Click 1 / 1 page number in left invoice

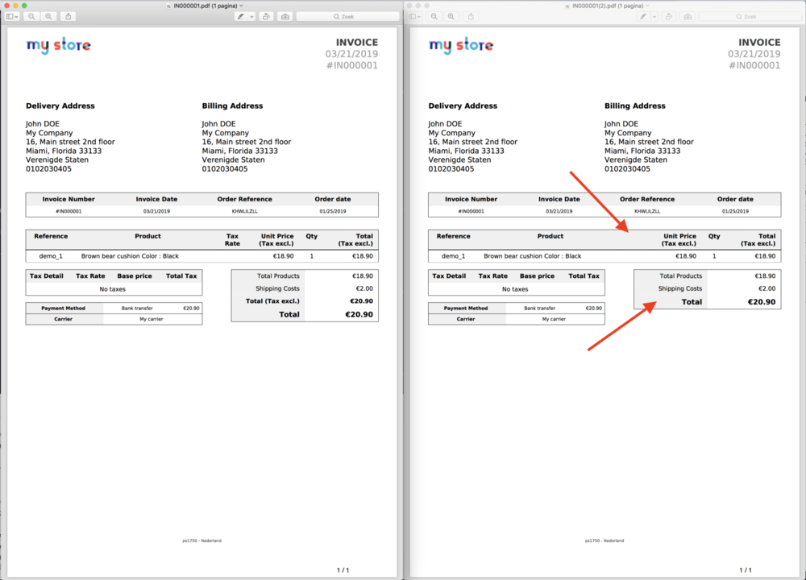tap(343, 570)
